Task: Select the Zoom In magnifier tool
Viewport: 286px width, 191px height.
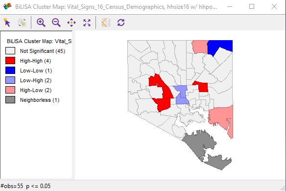Action: point(41,23)
